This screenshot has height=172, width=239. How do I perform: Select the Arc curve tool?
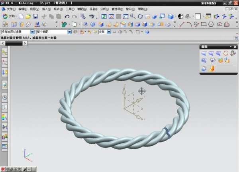pyautogui.click(x=189, y=24)
